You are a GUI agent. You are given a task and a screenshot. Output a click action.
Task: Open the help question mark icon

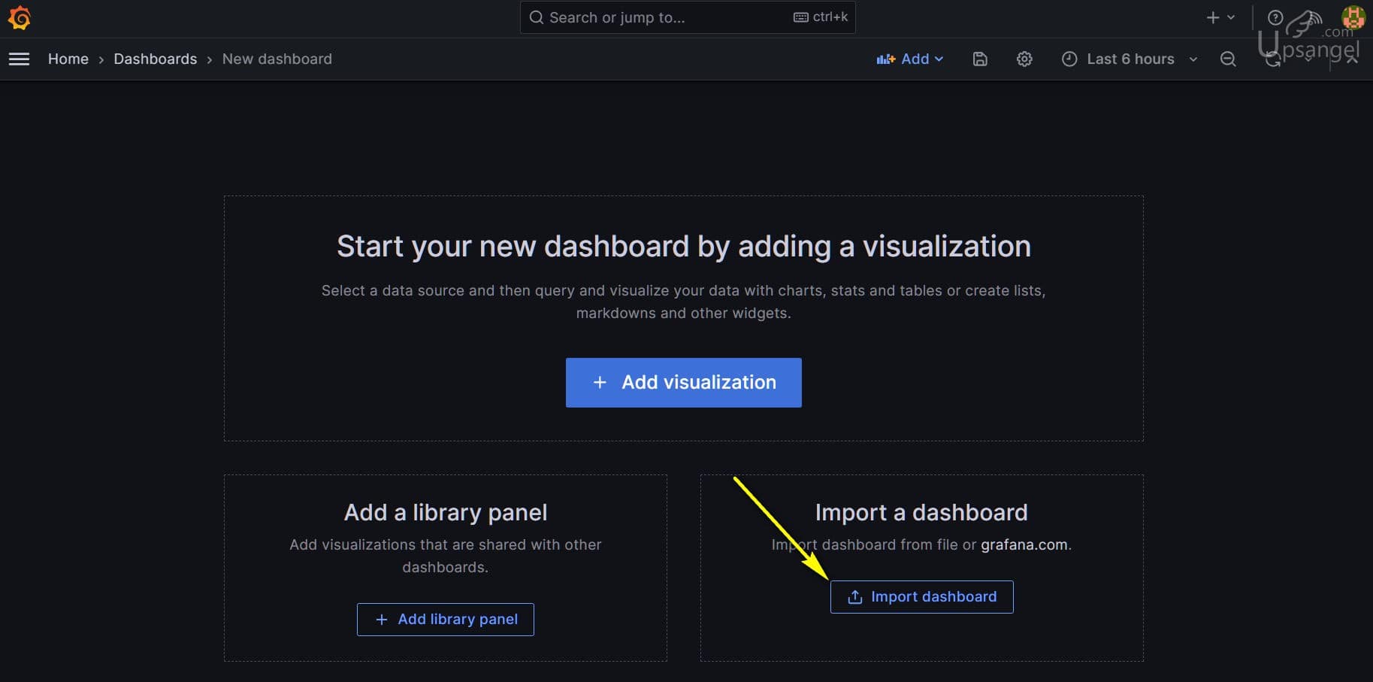(1275, 17)
